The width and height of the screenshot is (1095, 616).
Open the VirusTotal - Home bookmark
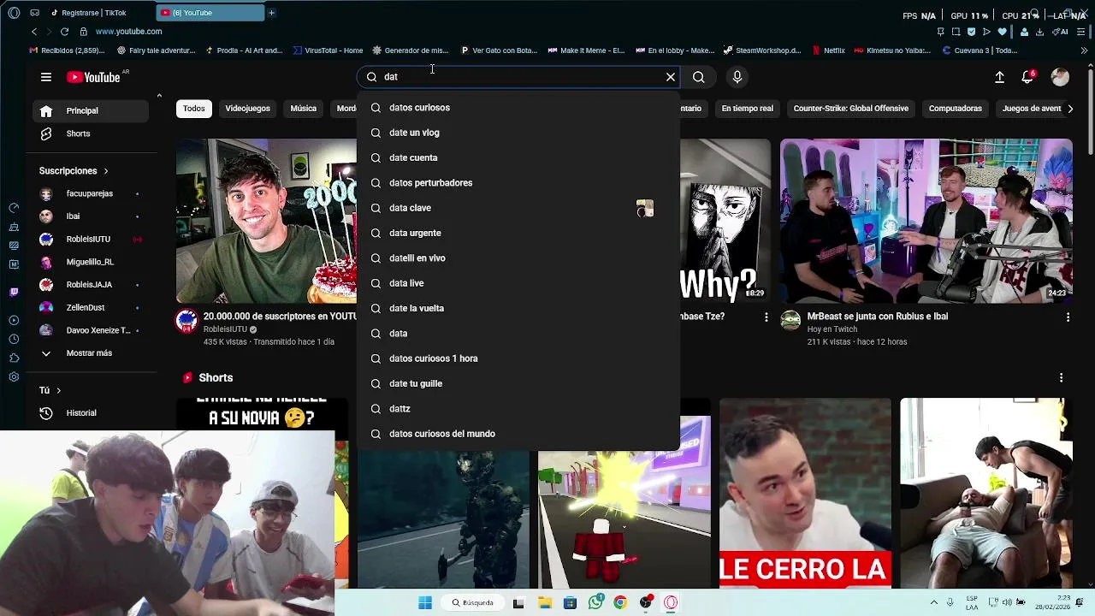tap(328, 50)
